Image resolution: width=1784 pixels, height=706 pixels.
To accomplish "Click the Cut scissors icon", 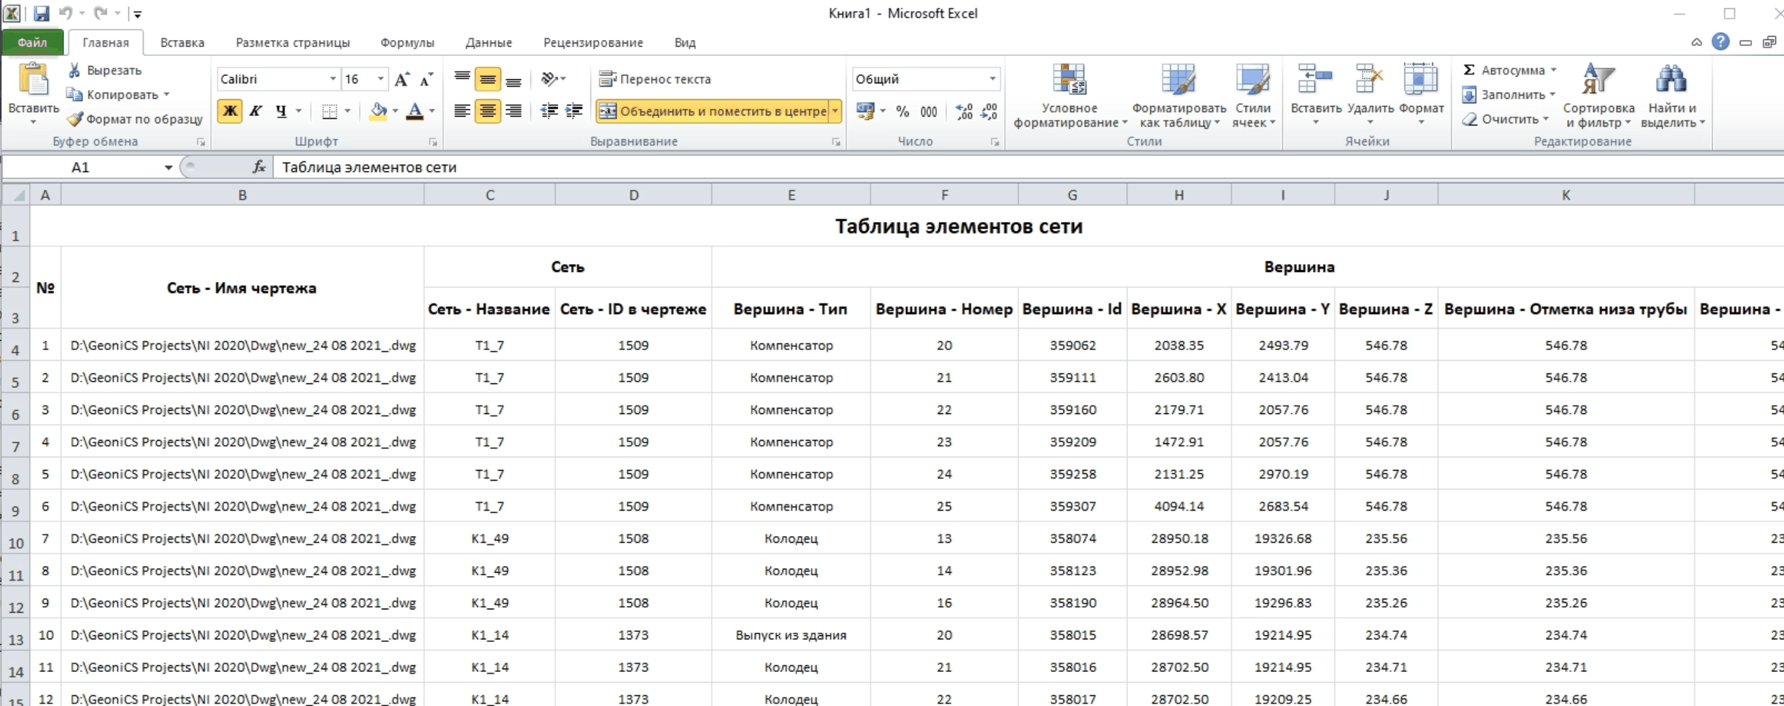I will tap(75, 70).
